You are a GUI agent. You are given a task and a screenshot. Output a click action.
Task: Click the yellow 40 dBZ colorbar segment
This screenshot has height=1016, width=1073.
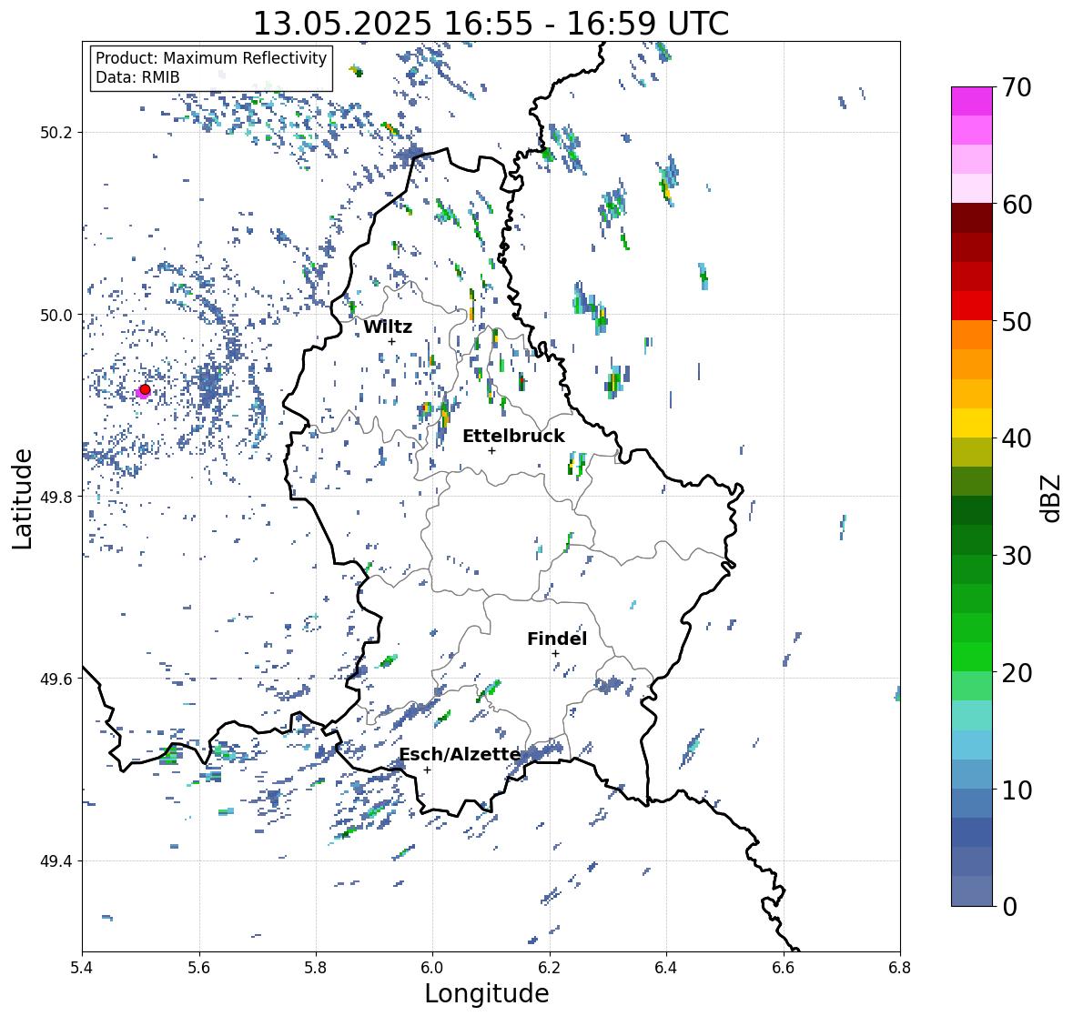972,423
